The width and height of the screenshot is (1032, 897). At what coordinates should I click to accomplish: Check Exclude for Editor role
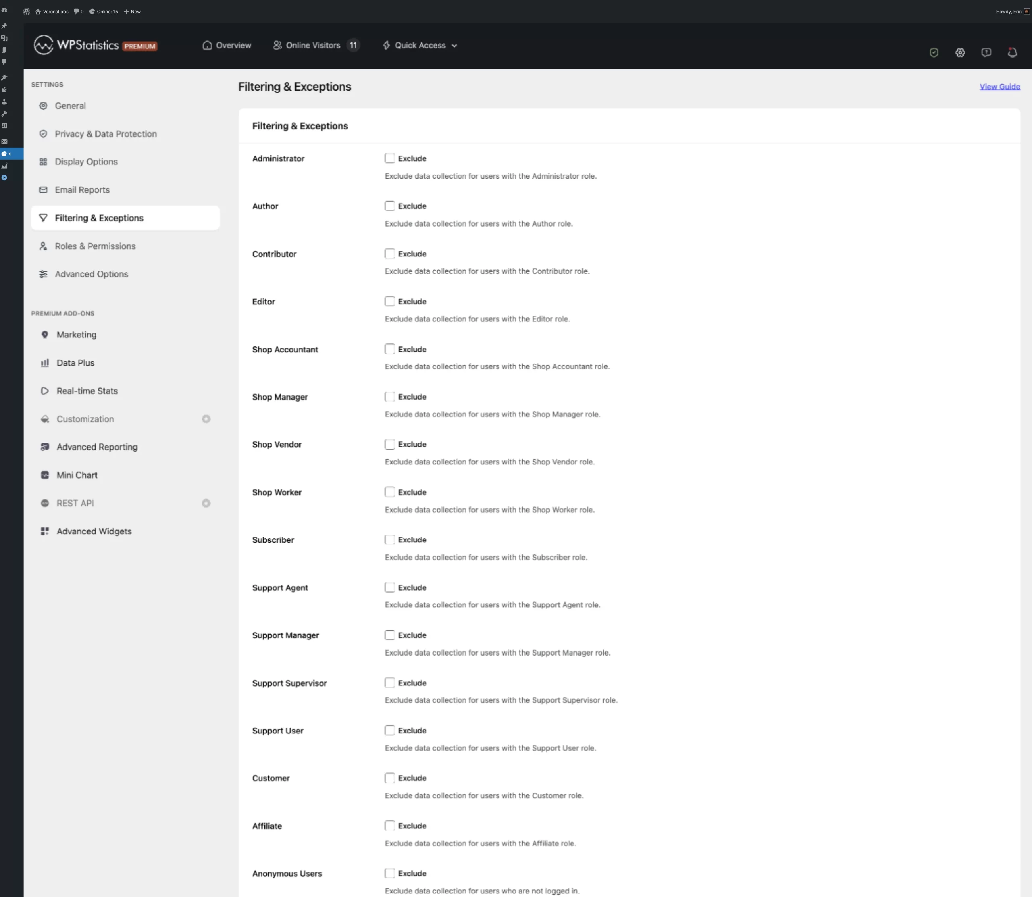(389, 301)
